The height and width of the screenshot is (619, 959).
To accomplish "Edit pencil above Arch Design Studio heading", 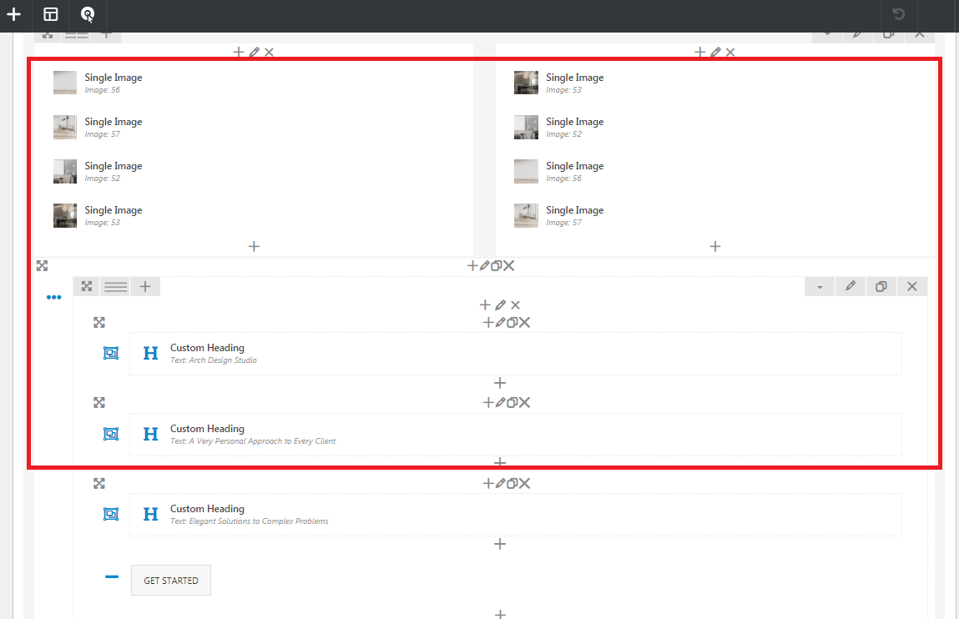I will [x=500, y=323].
